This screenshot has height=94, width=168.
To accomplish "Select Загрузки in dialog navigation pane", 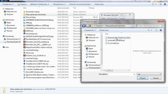I will point(91,40).
